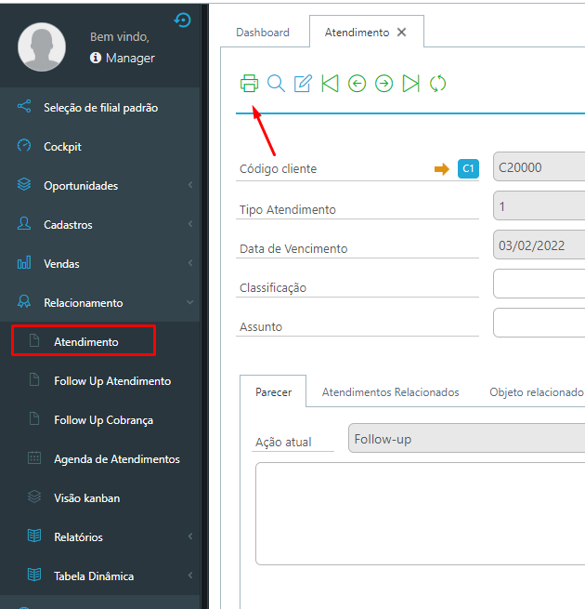This screenshot has width=585, height=609.
Task: Collapse the Relacionamento menu section
Action: click(x=100, y=303)
